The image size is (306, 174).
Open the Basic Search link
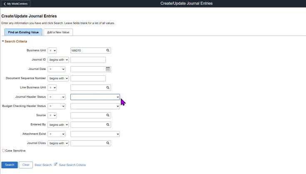[x=43, y=165]
